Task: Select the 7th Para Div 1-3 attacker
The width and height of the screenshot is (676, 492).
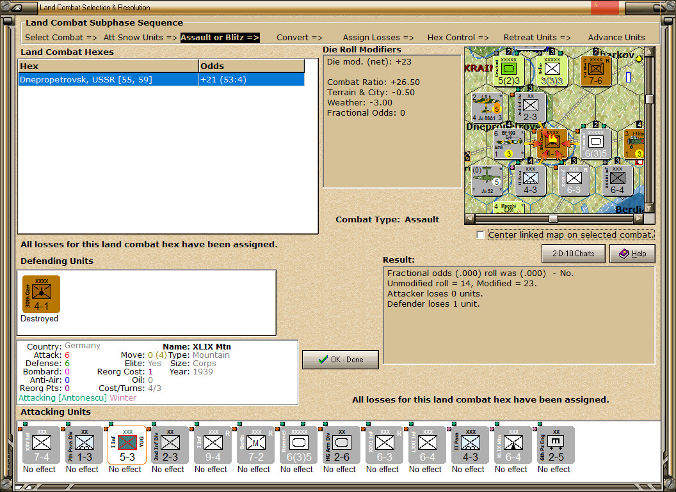Action: click(x=84, y=445)
